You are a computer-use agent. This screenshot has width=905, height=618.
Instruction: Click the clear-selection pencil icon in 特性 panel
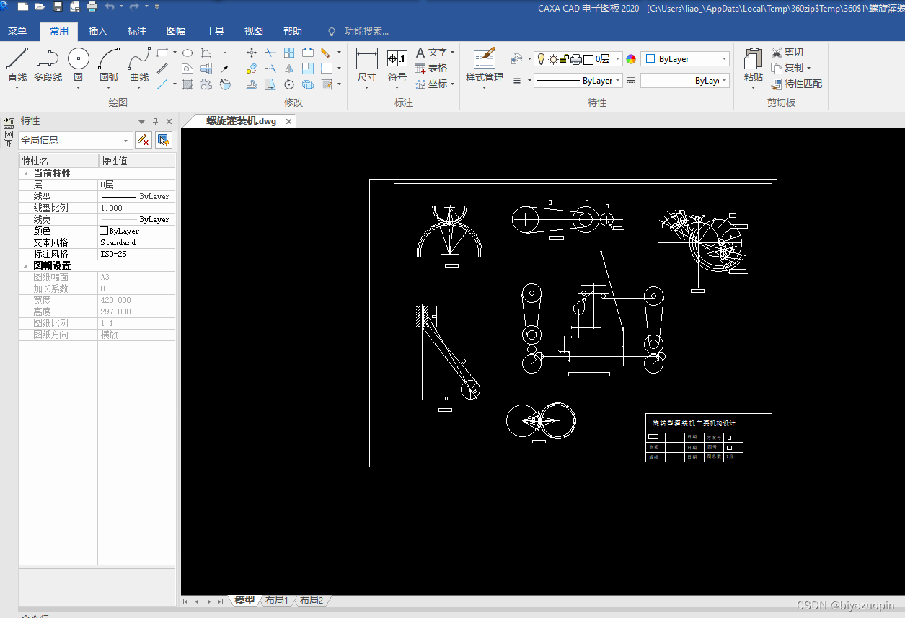[144, 140]
